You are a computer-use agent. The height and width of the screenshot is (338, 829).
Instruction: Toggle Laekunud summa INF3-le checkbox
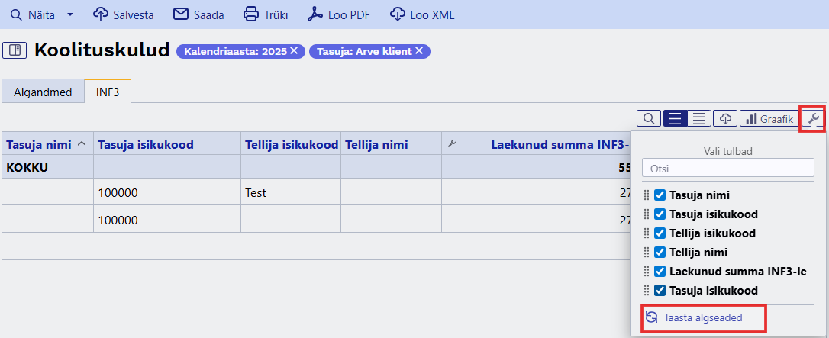(660, 272)
